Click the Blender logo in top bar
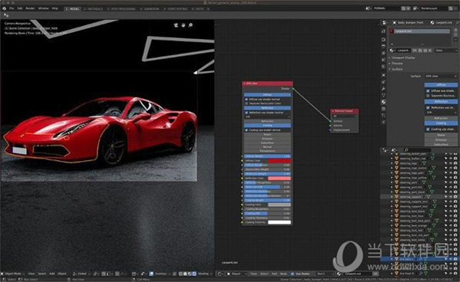 click(x=4, y=8)
